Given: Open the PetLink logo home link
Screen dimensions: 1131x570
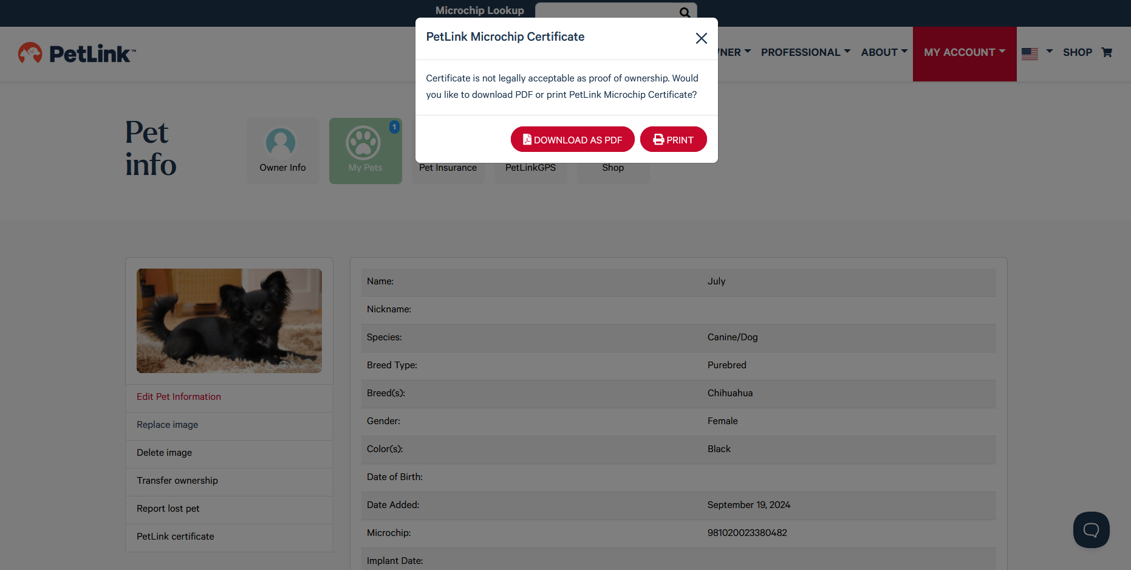Looking at the screenshot, I should [x=77, y=53].
